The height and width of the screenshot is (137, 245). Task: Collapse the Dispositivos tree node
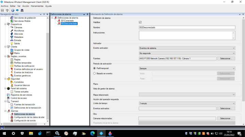click(5, 24)
